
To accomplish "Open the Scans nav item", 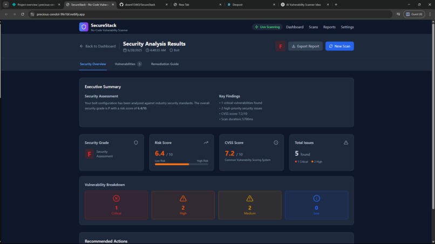I will pyautogui.click(x=313, y=27).
